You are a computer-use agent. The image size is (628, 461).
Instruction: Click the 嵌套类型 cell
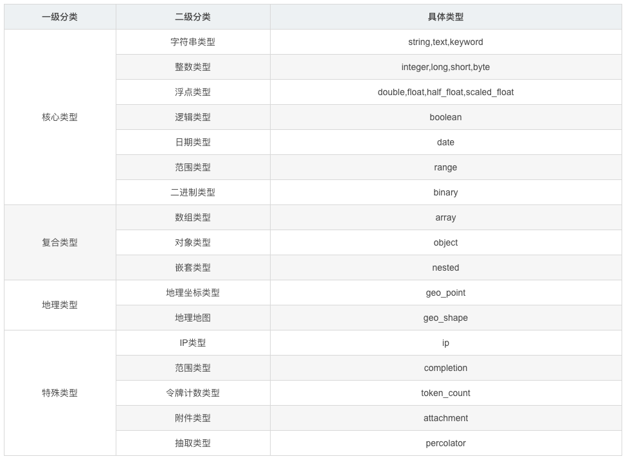(x=193, y=267)
